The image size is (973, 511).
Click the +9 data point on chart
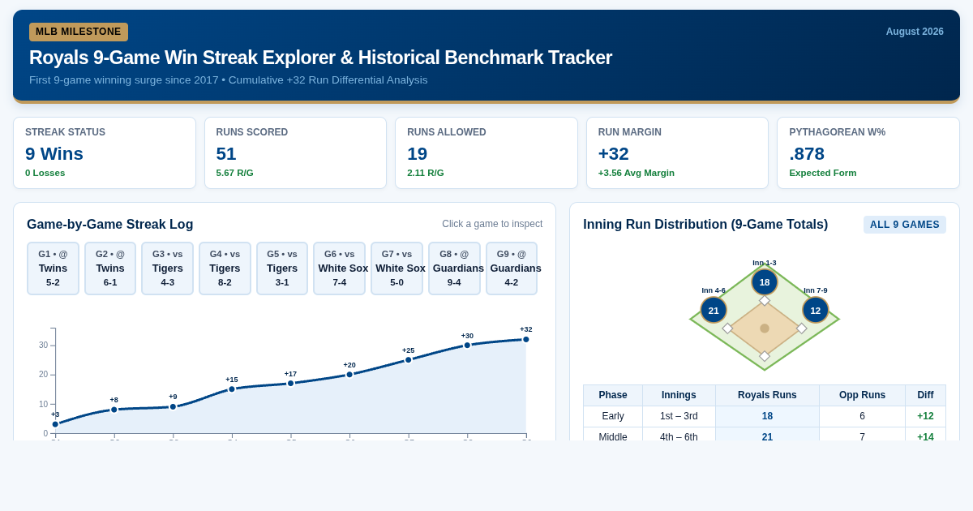[173, 406]
